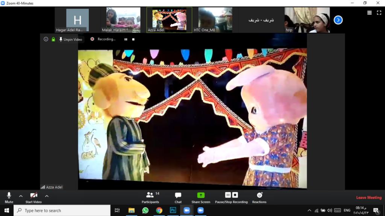The image size is (385, 216).
Task: Open WhatsApp from the taskbar
Action: point(146,210)
